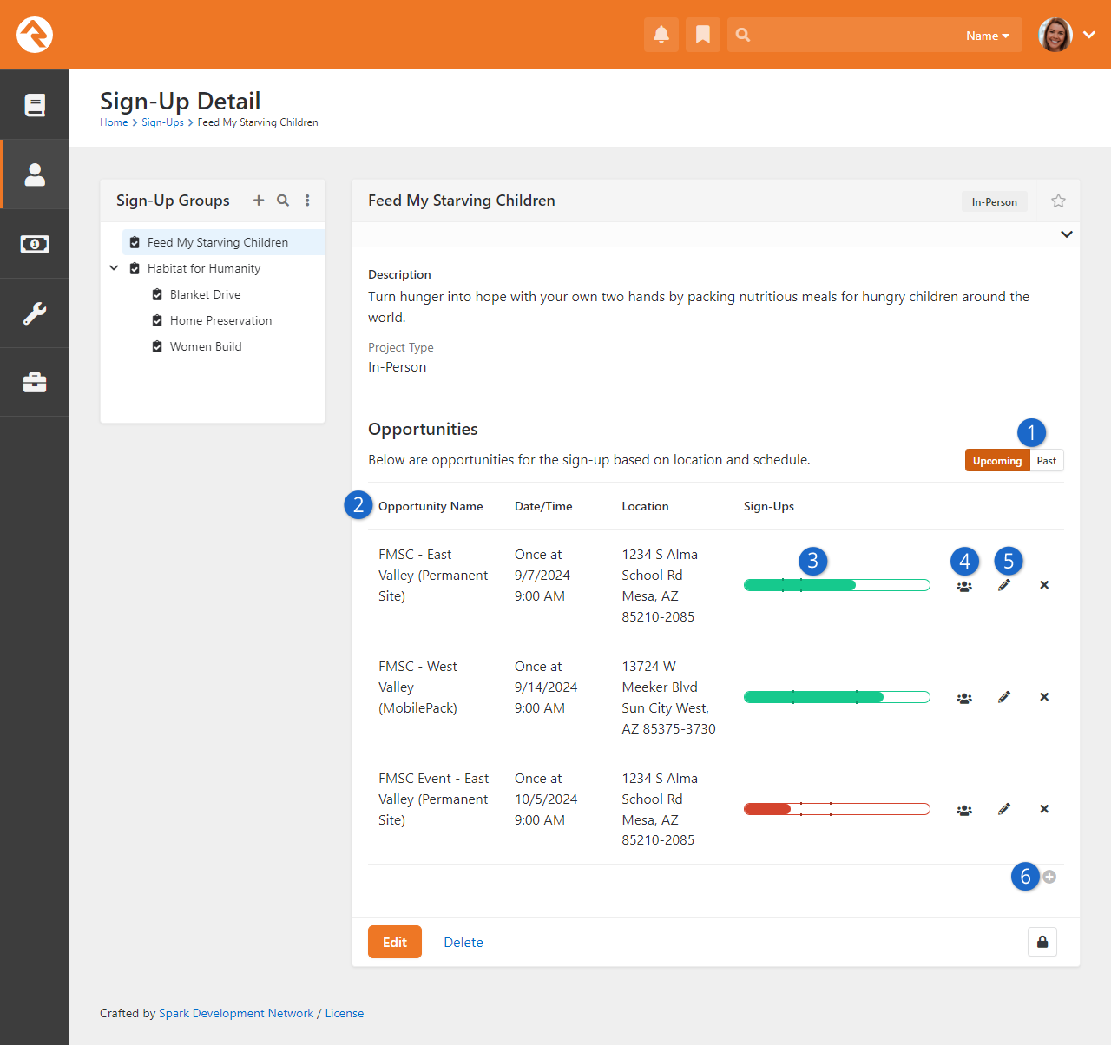View attendees for 9/7/2024 opportunity
This screenshot has width=1111, height=1046.
tap(964, 586)
